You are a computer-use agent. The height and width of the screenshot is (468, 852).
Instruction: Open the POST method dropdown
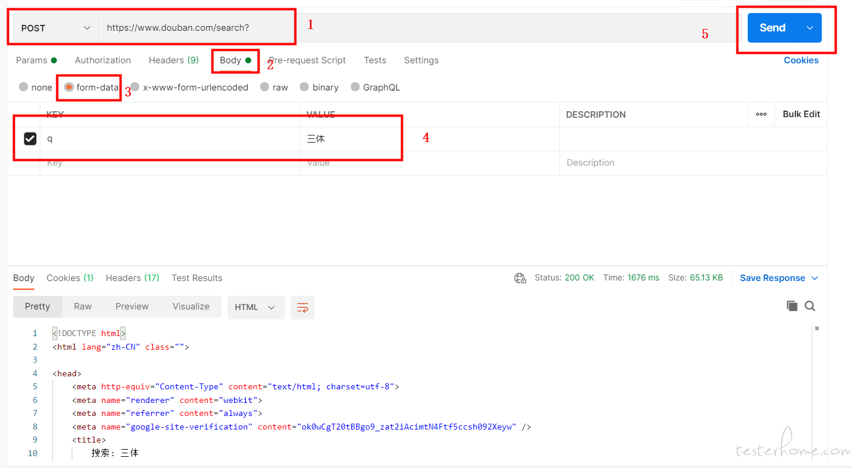[x=56, y=28]
